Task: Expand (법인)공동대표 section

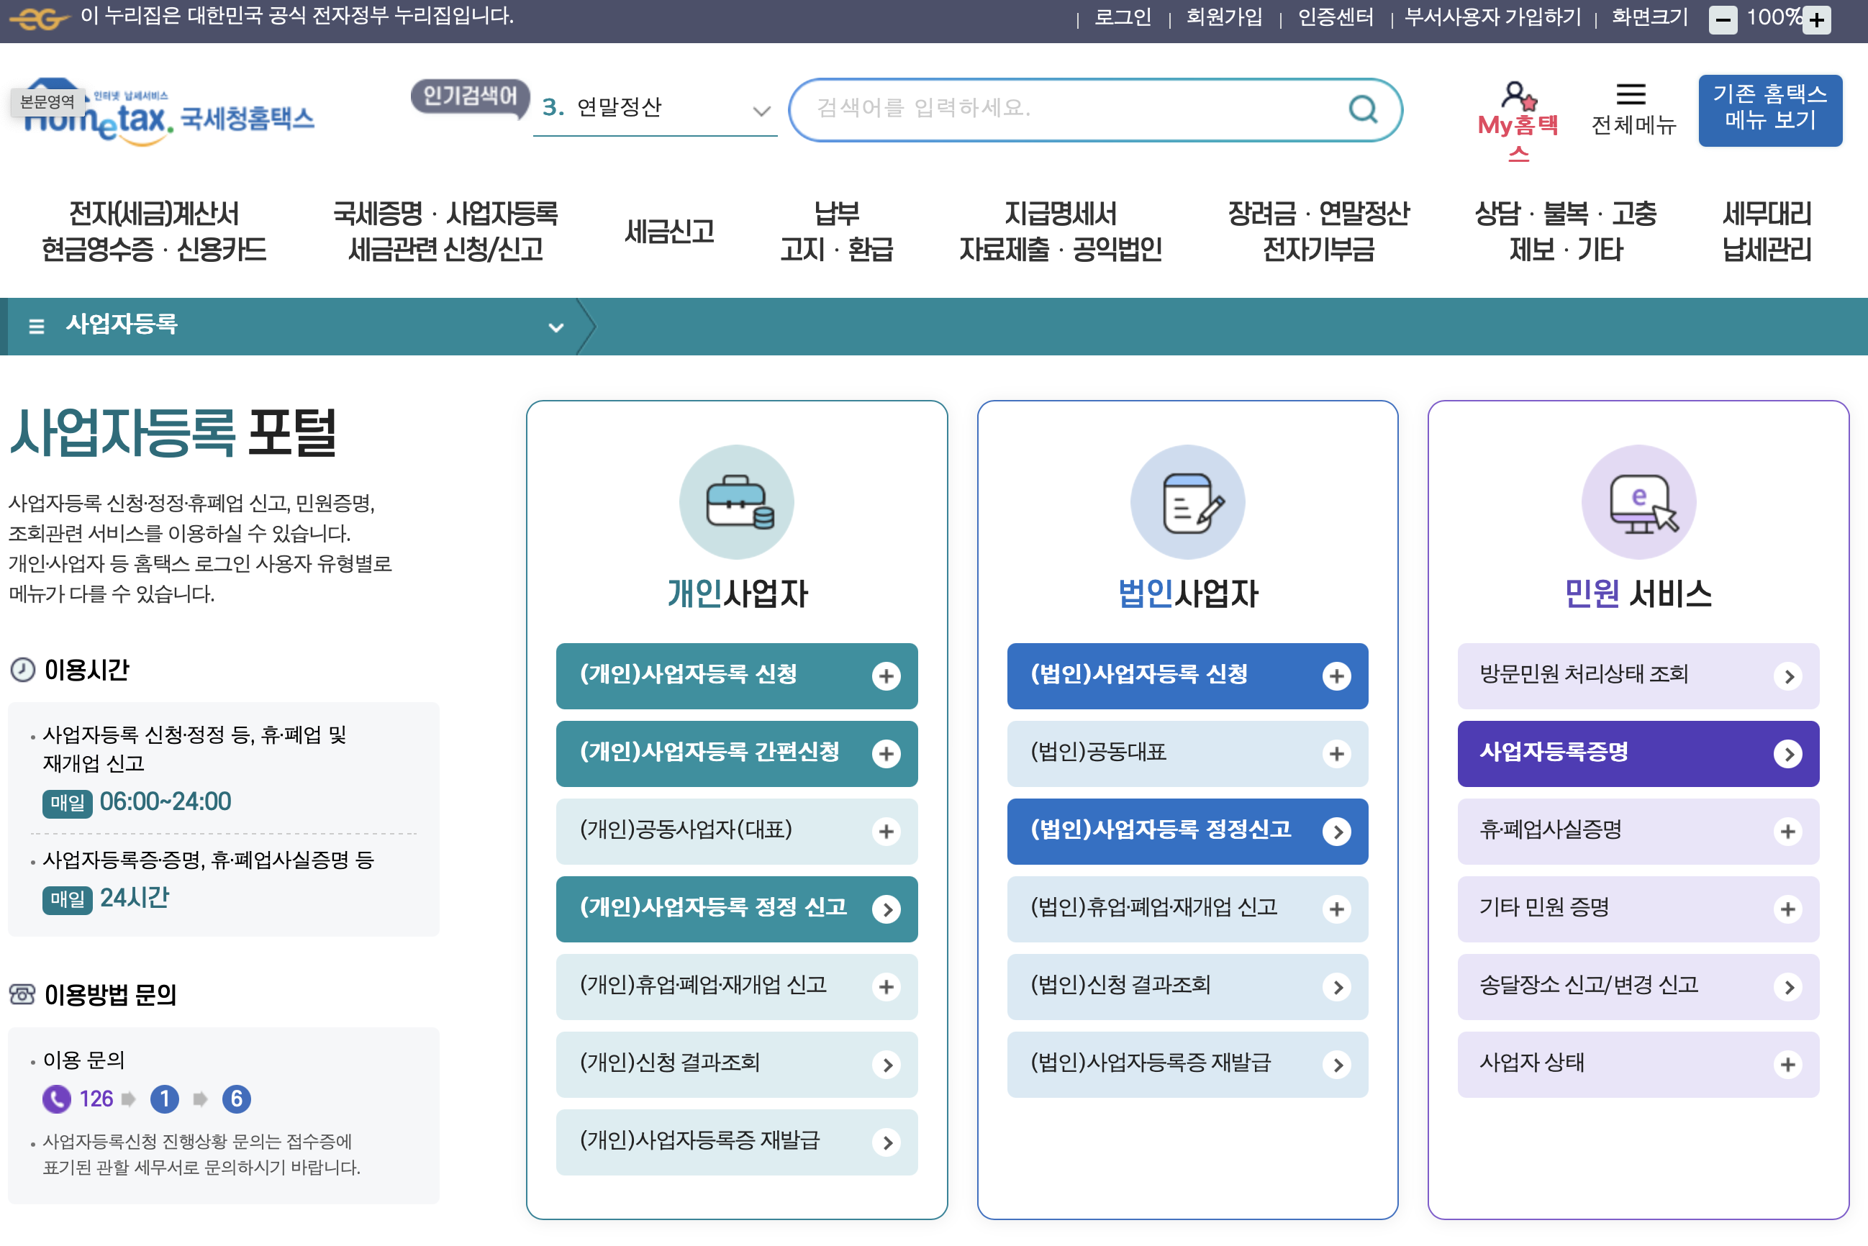Action: pos(1337,753)
